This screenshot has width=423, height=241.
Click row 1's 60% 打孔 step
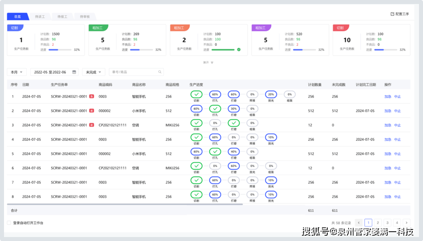pyautogui.click(x=215, y=95)
